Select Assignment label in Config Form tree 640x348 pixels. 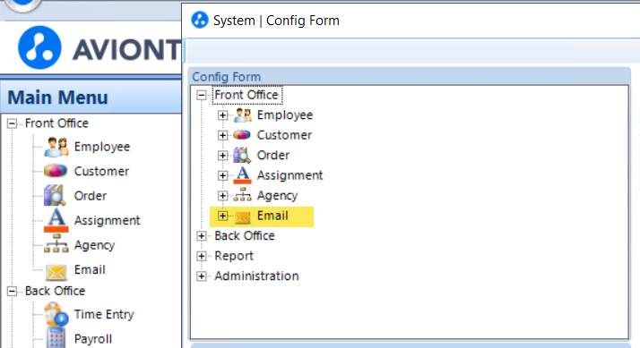coord(290,175)
